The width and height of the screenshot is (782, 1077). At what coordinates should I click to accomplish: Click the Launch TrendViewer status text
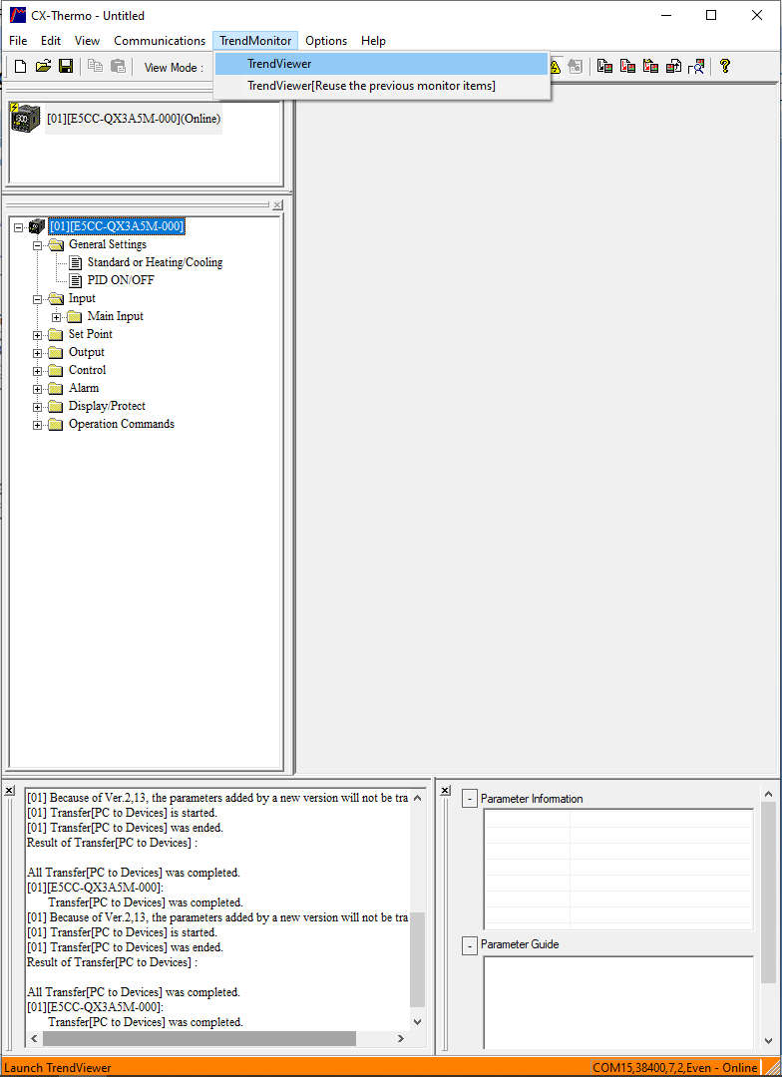pyautogui.click(x=58, y=1068)
